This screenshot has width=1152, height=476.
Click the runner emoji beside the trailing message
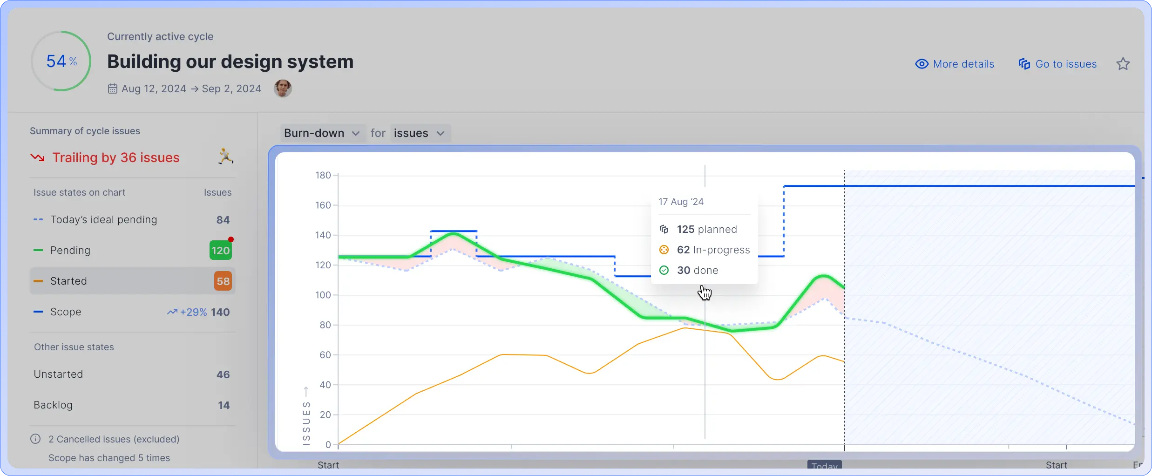(x=225, y=156)
